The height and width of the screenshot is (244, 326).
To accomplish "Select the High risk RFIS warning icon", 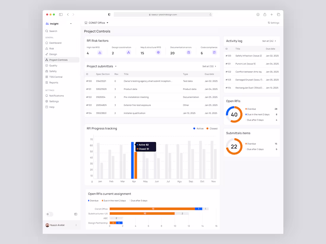I will 100,52.
